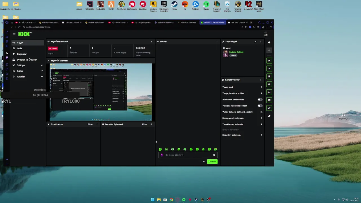Open a new browser tab with plus
The width and height of the screenshot is (361, 203).
pos(251,23)
